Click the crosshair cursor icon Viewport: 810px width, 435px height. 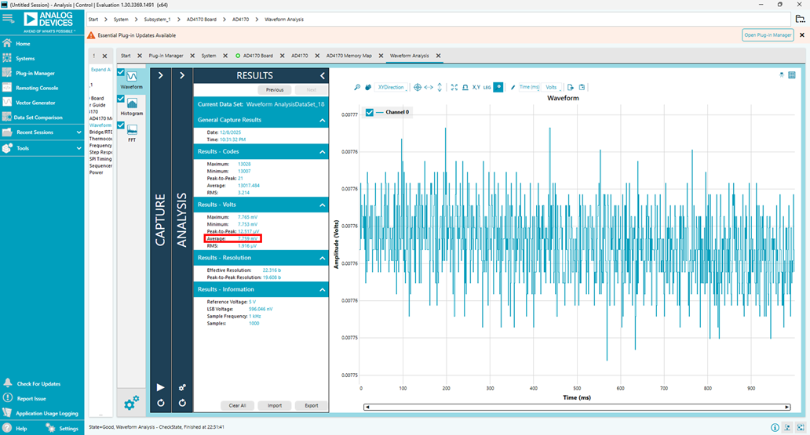tap(418, 87)
